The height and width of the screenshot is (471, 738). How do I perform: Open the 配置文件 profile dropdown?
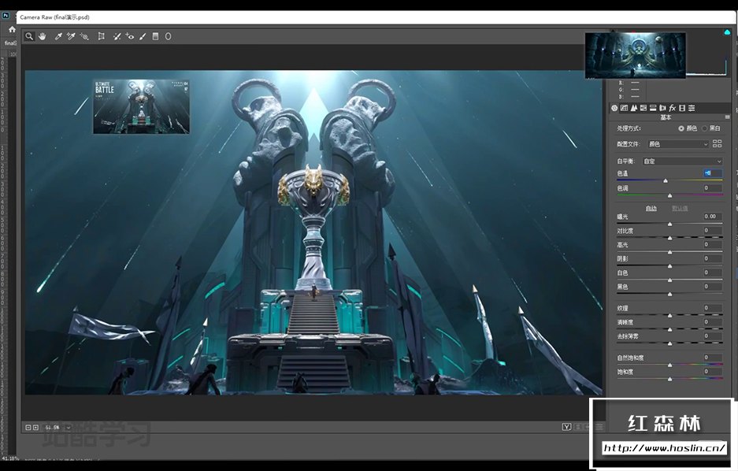tap(678, 144)
